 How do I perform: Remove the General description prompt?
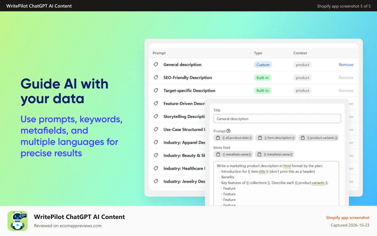tap(346, 65)
